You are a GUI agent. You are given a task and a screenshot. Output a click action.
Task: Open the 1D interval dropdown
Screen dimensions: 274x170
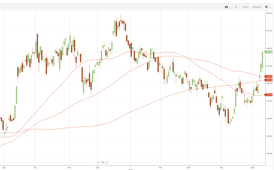pyautogui.click(x=237, y=7)
